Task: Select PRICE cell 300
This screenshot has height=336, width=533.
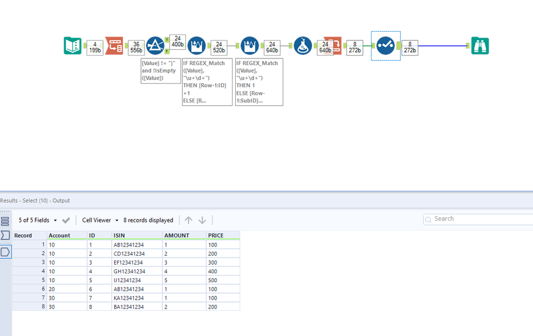Action: [x=223, y=263]
